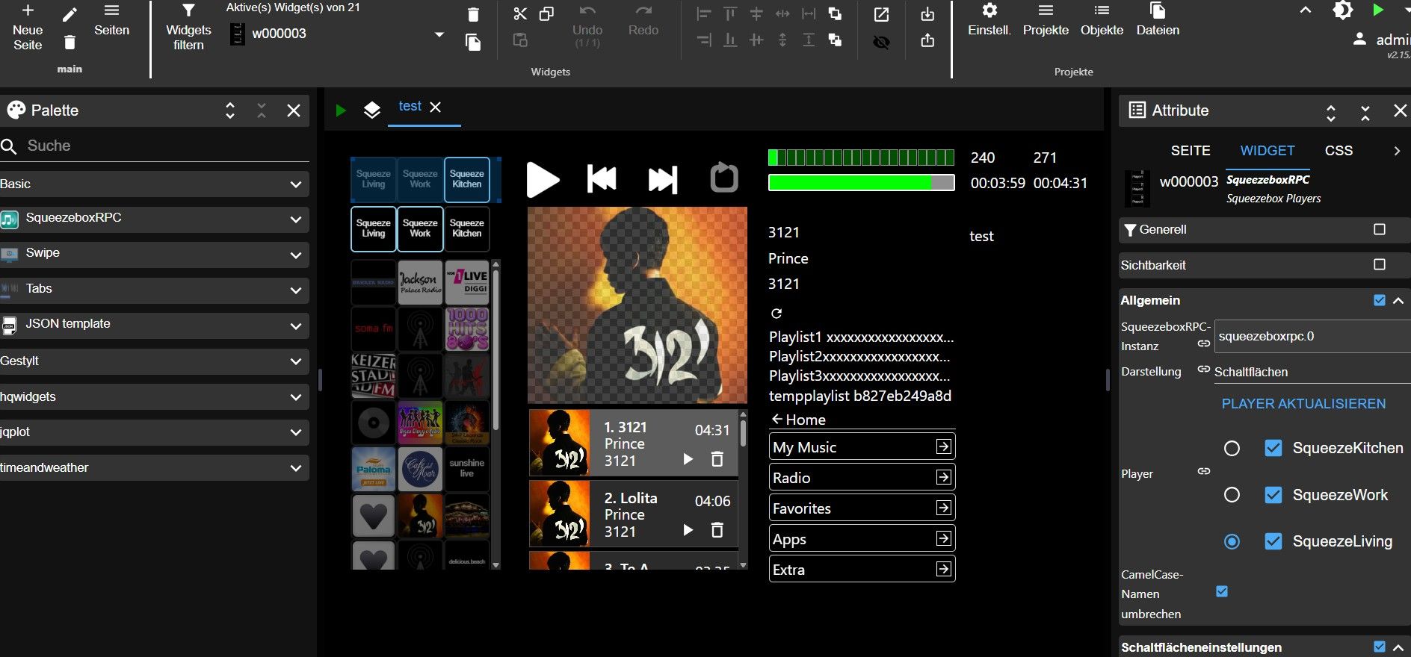Cut the selected widget with scissors icon
Viewport: 1411px width, 657px height.
[x=520, y=14]
